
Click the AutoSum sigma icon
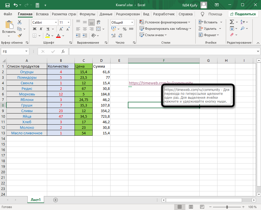(x=232, y=22)
